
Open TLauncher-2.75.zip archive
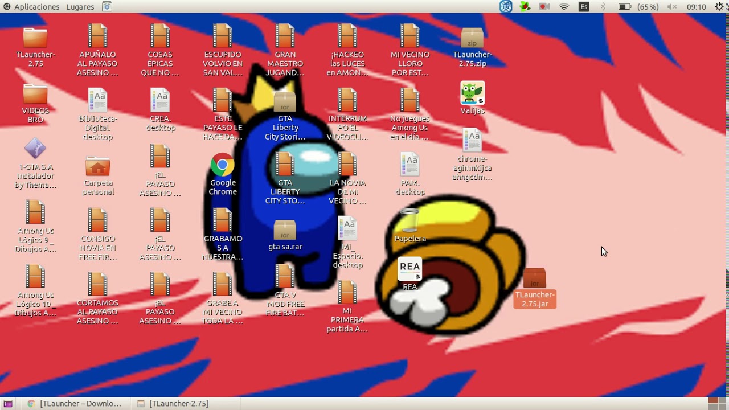coord(472,38)
